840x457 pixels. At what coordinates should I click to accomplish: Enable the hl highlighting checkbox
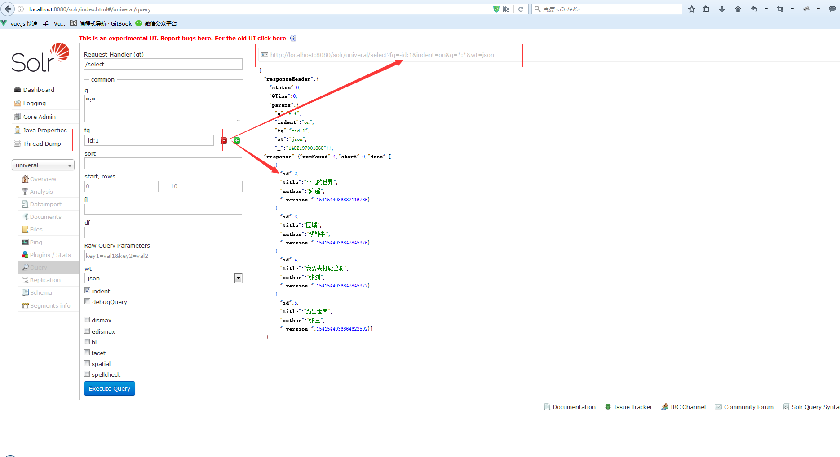(87, 342)
